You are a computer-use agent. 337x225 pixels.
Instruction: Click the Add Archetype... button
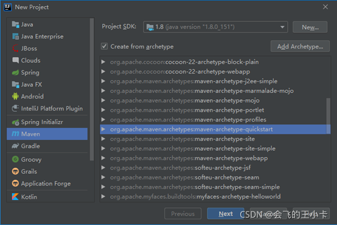300,46
